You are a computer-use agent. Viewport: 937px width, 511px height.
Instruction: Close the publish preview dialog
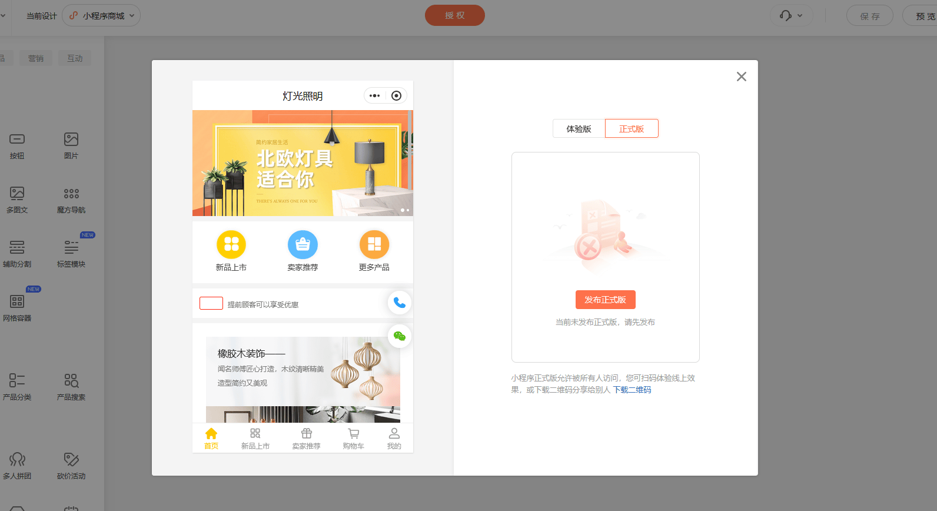[742, 77]
